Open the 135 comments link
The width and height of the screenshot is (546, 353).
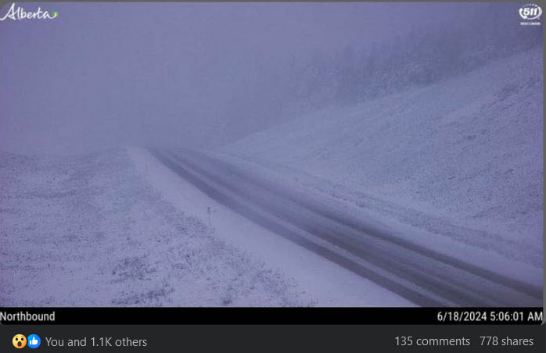click(x=432, y=341)
